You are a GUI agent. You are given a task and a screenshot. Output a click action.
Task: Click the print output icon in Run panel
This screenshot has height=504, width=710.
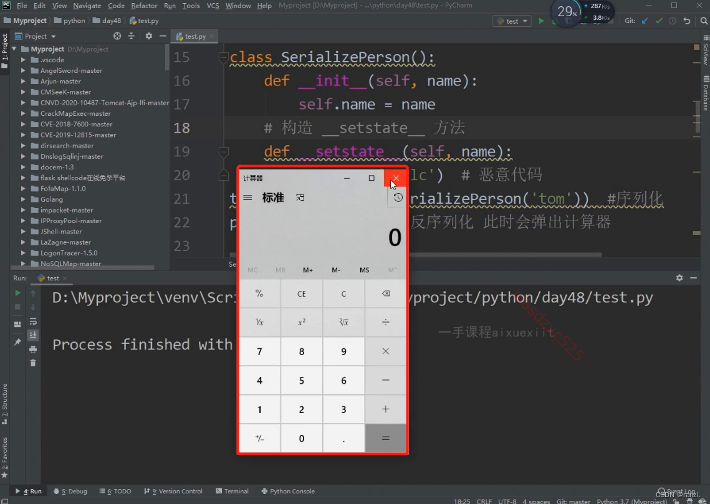33,349
